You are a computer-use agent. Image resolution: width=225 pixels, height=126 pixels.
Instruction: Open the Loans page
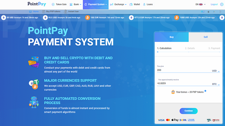[148, 4]
